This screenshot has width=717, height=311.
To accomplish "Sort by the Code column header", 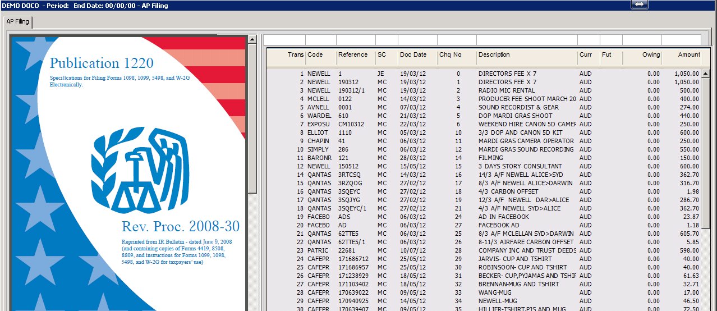I will pyautogui.click(x=321, y=55).
